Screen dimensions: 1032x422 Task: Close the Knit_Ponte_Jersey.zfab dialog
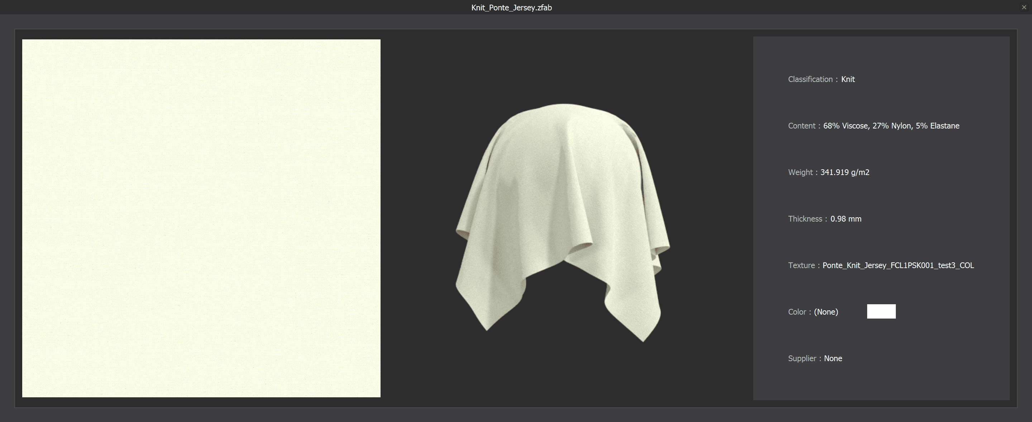point(1024,7)
